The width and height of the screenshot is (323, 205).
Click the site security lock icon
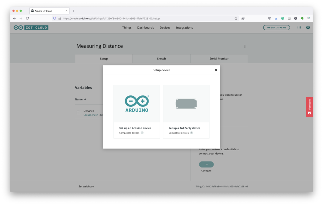[x=60, y=18]
